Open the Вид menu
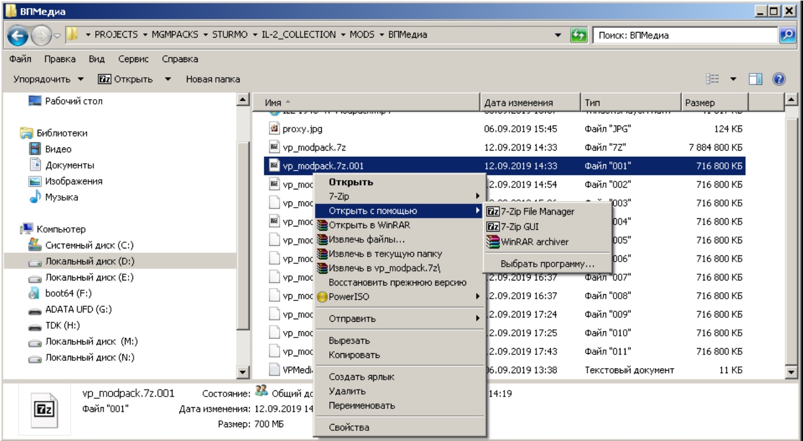The image size is (803, 441). (97, 60)
